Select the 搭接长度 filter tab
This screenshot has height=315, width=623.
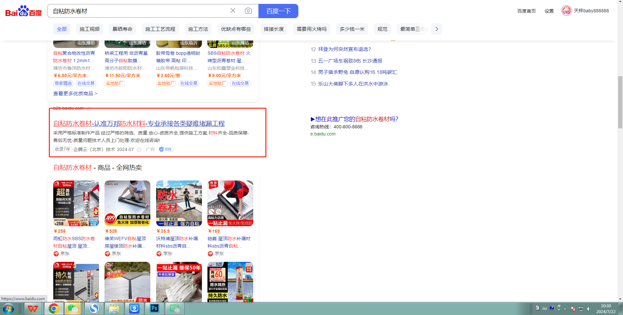[274, 29]
